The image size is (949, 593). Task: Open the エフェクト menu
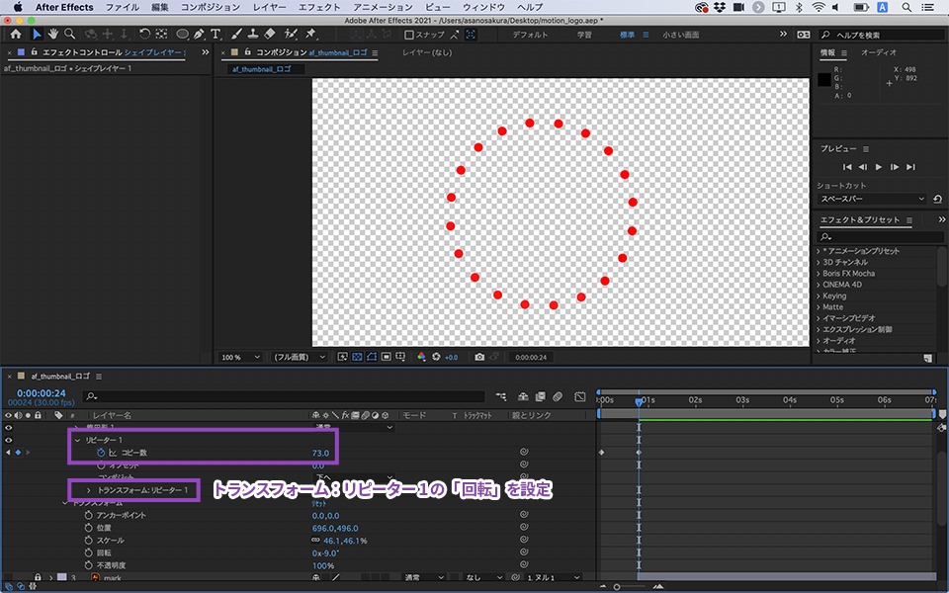point(319,7)
